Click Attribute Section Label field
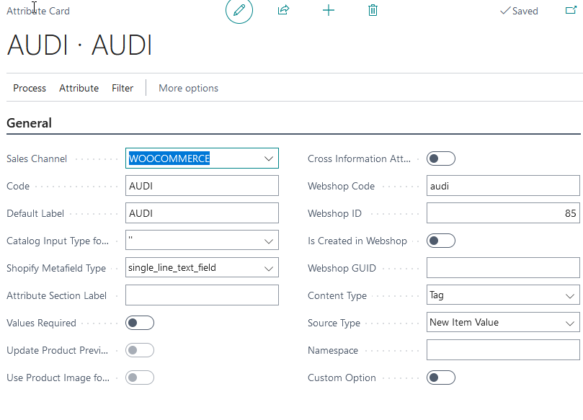 202,295
